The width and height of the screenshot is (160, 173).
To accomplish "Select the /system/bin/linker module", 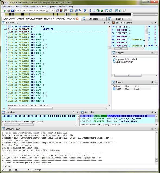I will (x=124, y=62).
